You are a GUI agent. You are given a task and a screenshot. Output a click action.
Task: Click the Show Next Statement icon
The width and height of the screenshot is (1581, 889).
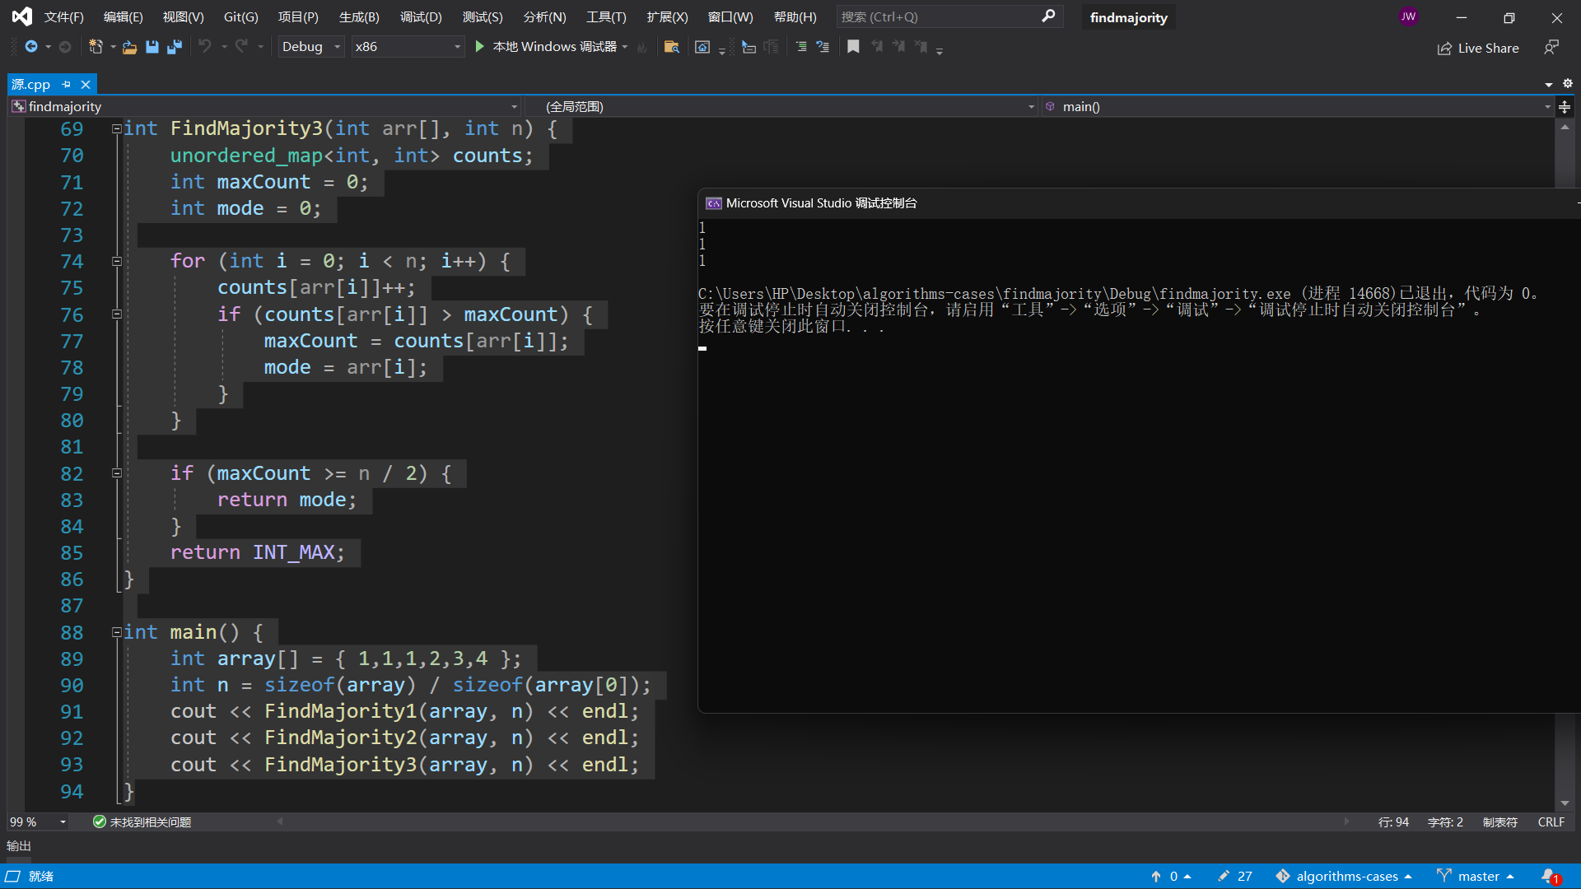pyautogui.click(x=749, y=47)
